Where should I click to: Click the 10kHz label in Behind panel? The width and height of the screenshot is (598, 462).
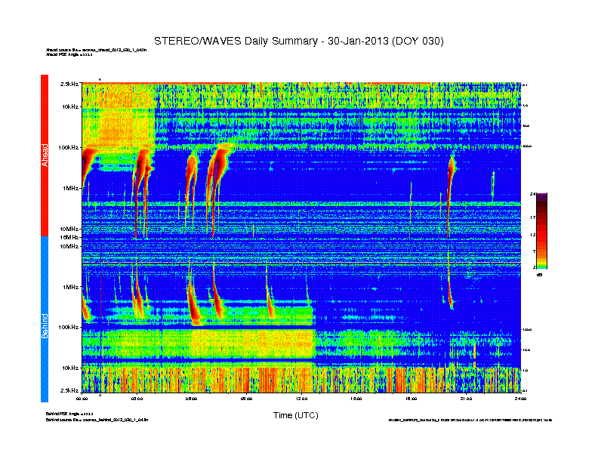[x=70, y=368]
